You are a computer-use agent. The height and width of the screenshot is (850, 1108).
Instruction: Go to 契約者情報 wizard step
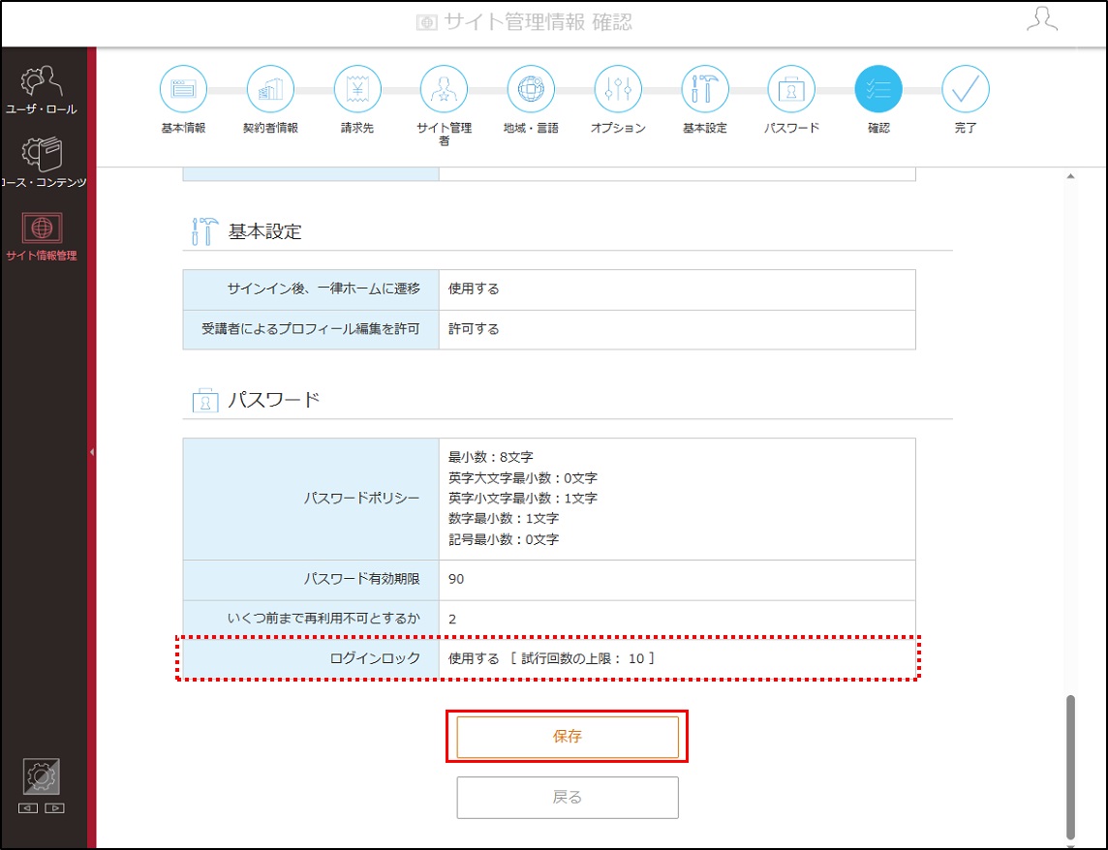point(270,90)
